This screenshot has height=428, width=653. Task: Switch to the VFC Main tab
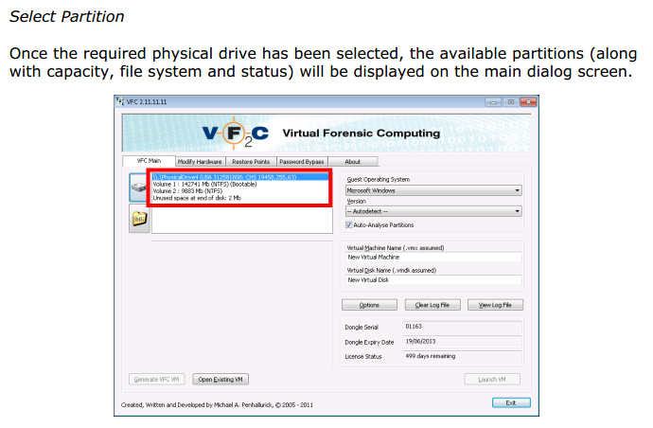coord(150,161)
